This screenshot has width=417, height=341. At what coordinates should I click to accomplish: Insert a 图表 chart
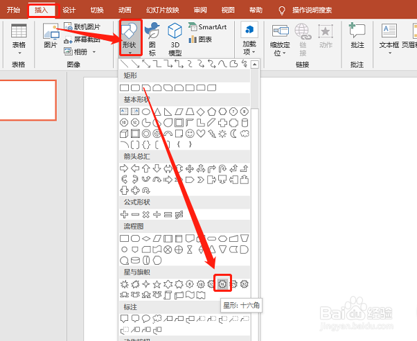point(200,40)
